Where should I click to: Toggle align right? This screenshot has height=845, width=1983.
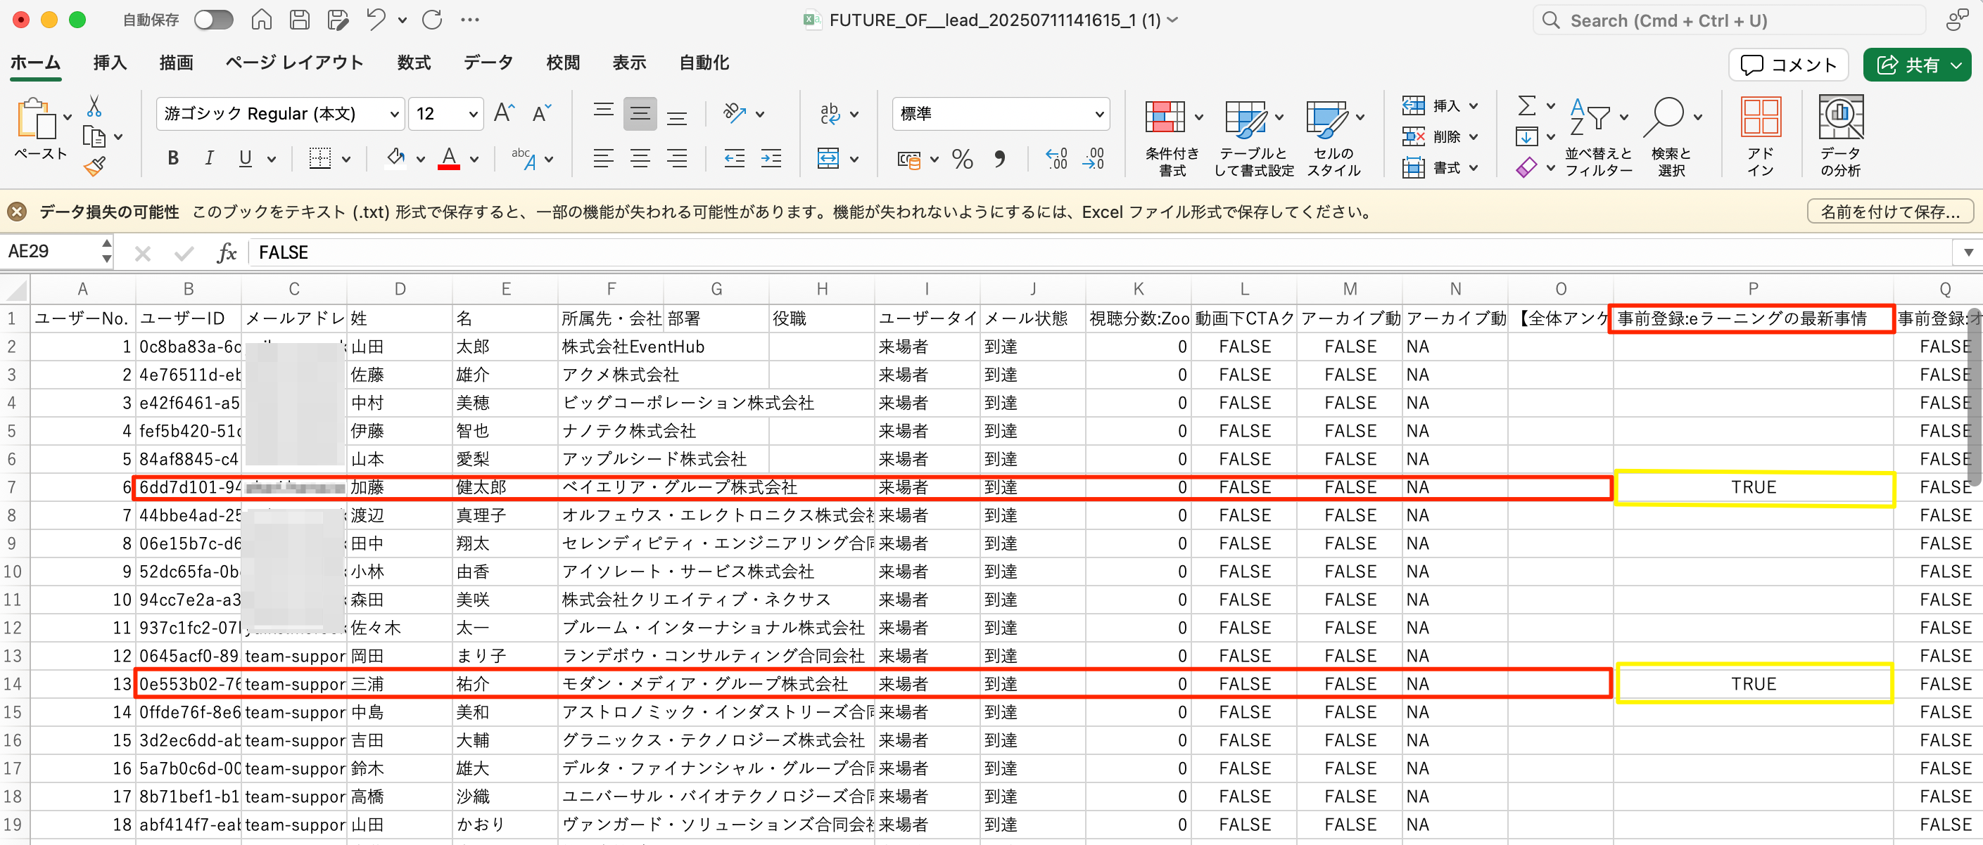(677, 158)
